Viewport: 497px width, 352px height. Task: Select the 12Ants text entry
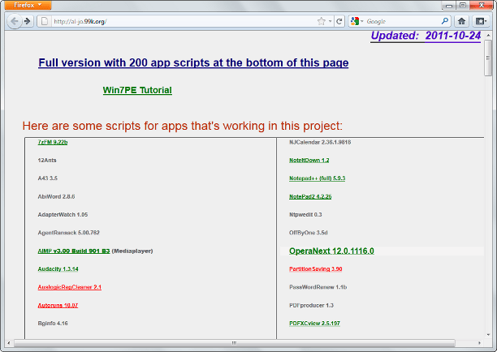point(47,160)
